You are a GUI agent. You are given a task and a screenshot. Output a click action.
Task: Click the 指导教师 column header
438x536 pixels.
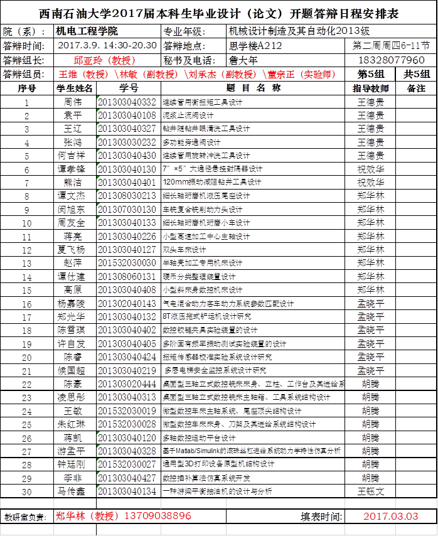(x=371, y=88)
